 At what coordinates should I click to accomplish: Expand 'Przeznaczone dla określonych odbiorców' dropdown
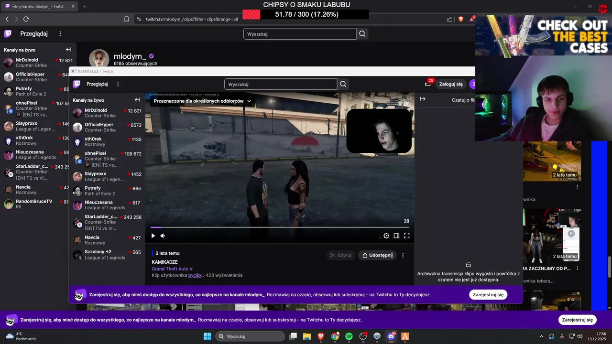[202, 101]
